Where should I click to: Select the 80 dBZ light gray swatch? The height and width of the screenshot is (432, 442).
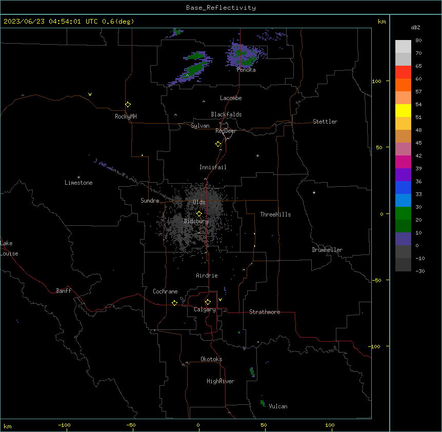pos(403,46)
